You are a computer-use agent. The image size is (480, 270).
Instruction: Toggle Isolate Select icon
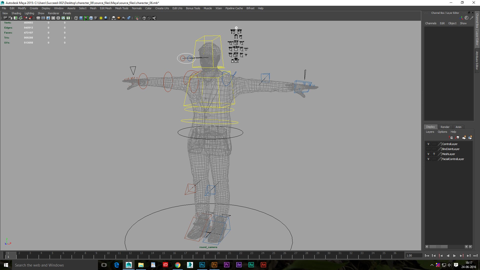[x=136, y=18]
